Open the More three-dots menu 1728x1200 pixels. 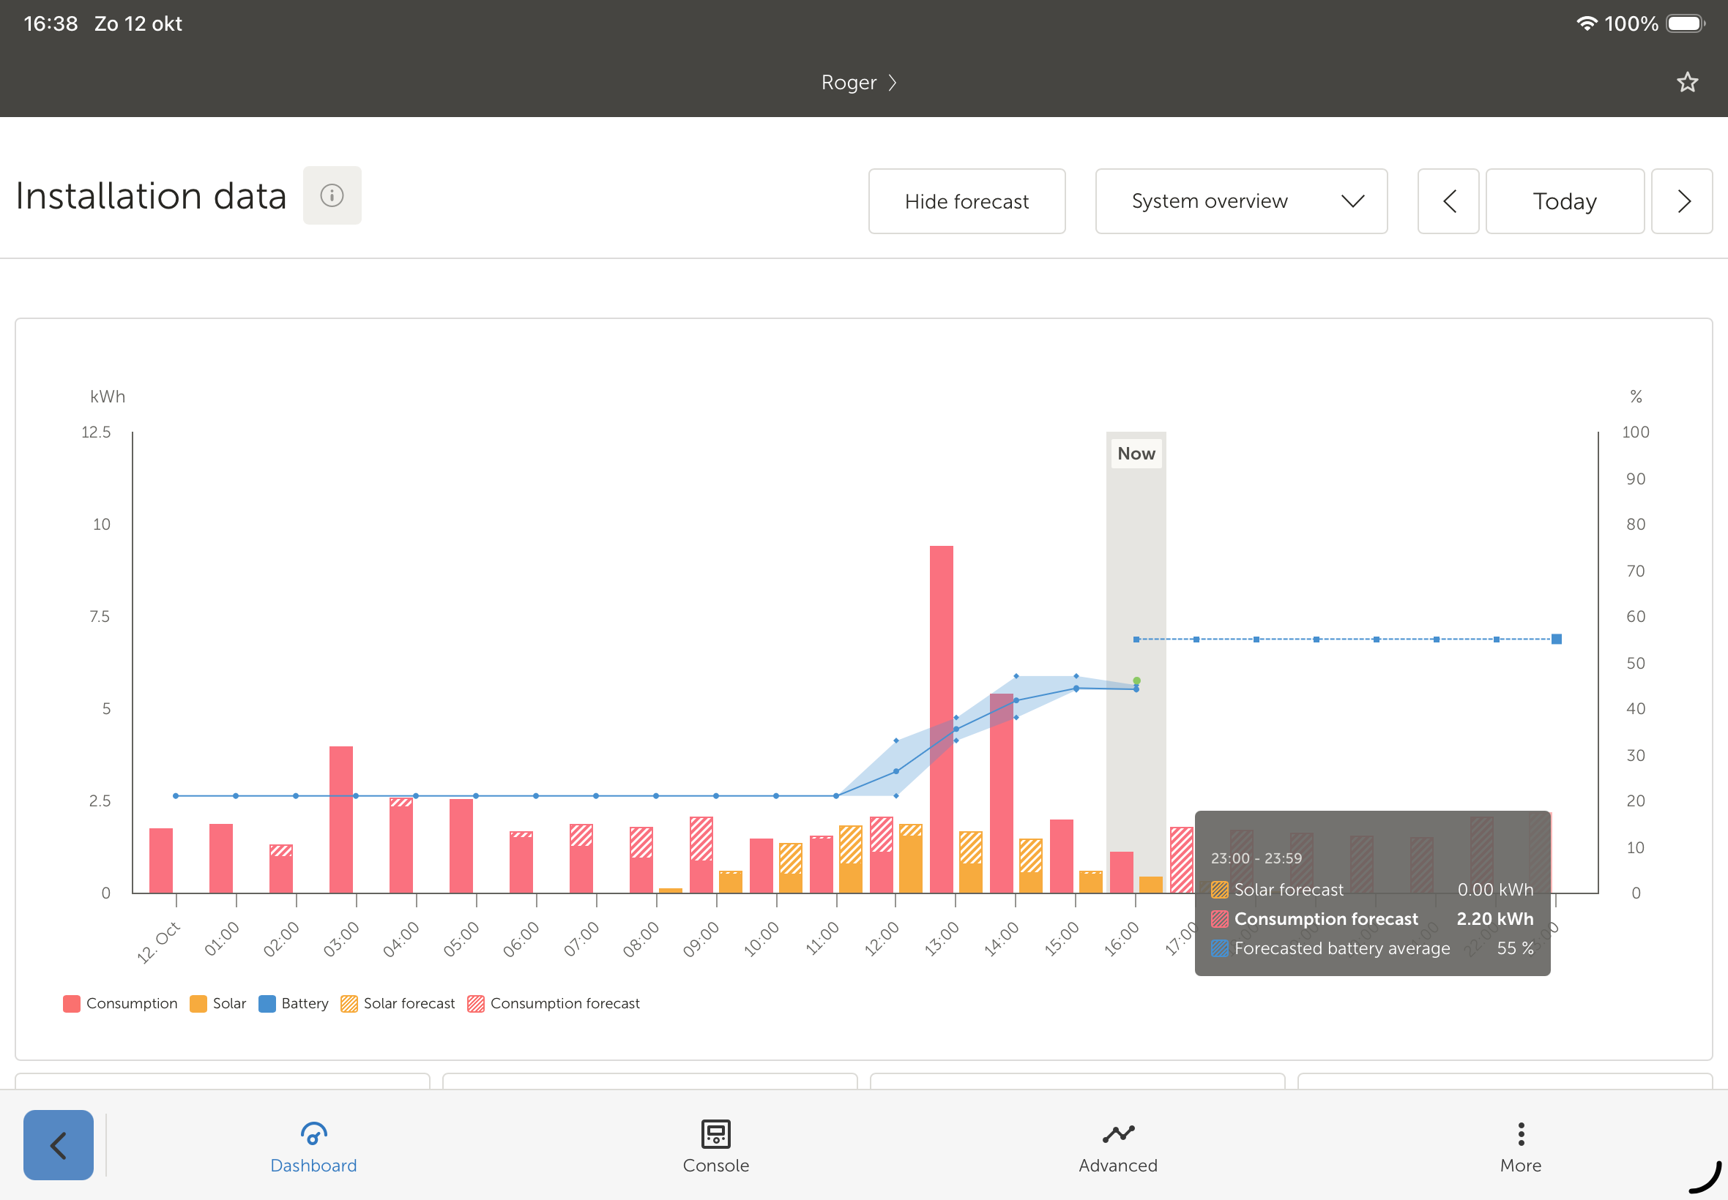pos(1520,1133)
